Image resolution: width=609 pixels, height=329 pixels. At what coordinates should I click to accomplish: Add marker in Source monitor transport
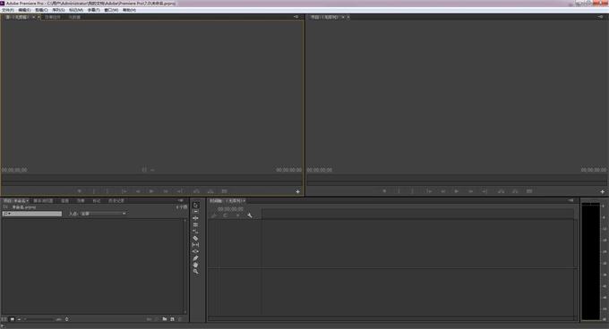click(x=80, y=191)
